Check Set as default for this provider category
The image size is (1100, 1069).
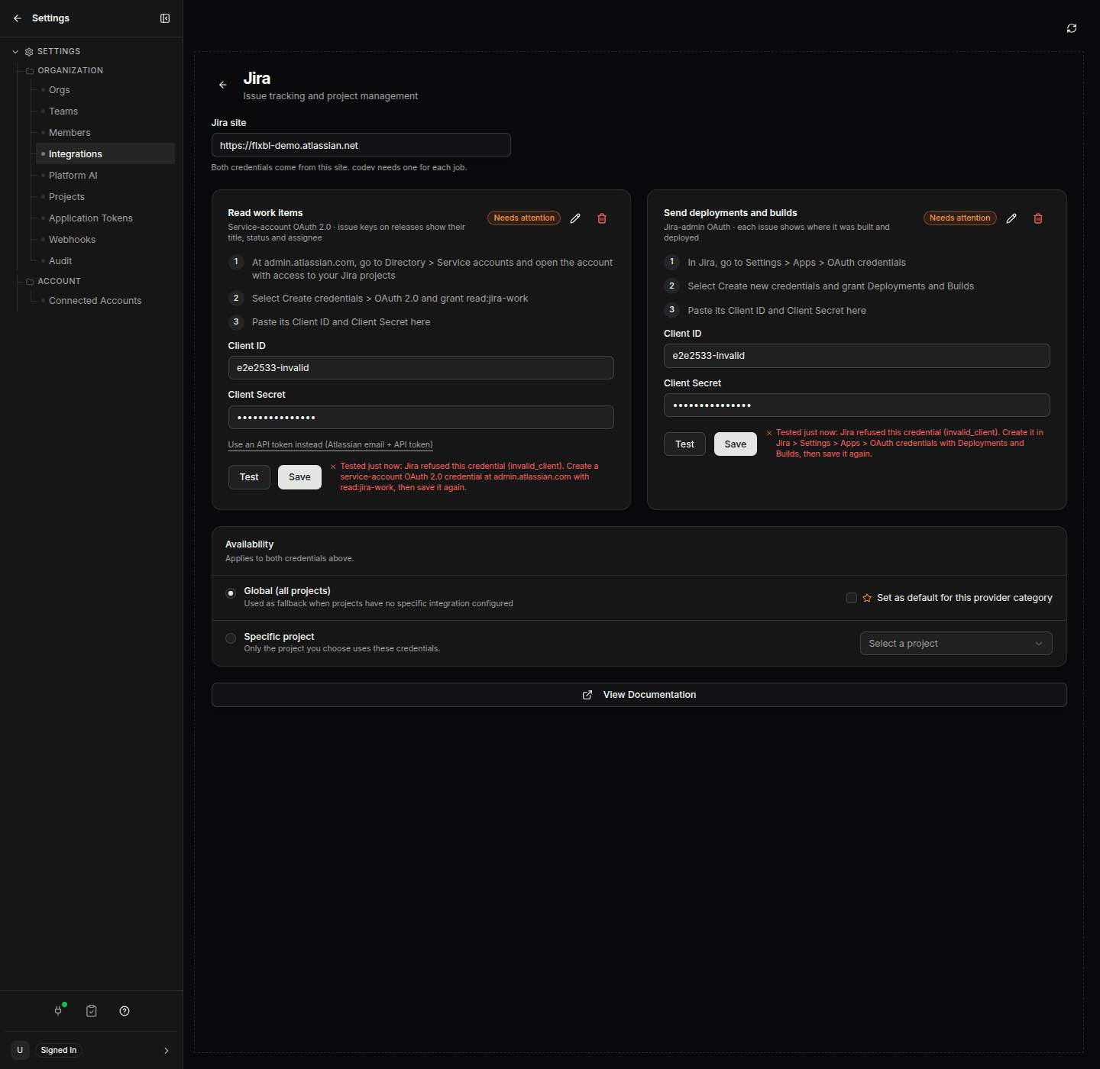[852, 598]
